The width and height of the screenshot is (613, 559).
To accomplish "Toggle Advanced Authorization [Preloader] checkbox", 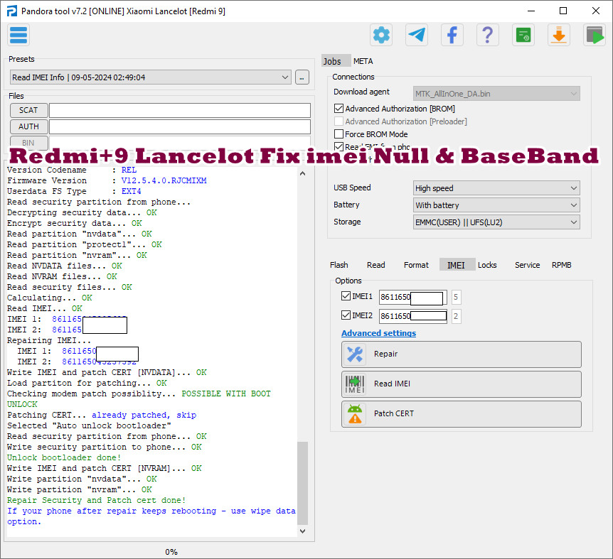I will 339,121.
